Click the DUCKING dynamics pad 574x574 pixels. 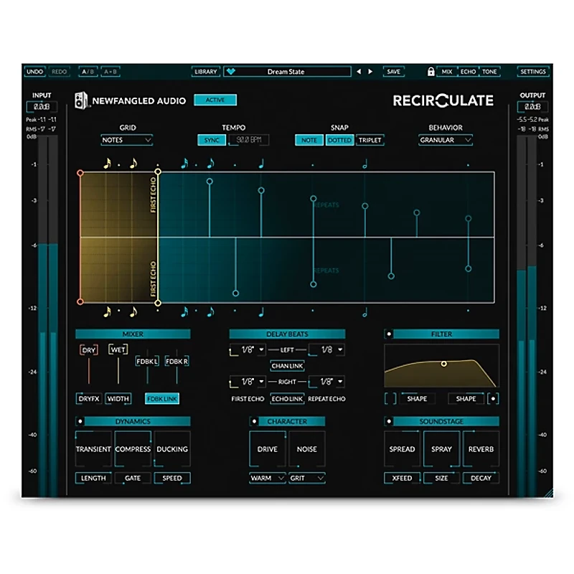pyautogui.click(x=172, y=449)
